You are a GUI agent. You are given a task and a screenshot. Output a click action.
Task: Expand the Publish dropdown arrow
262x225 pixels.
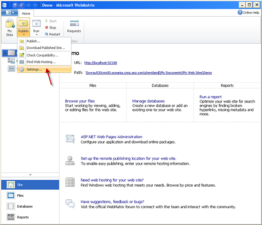tap(24, 35)
